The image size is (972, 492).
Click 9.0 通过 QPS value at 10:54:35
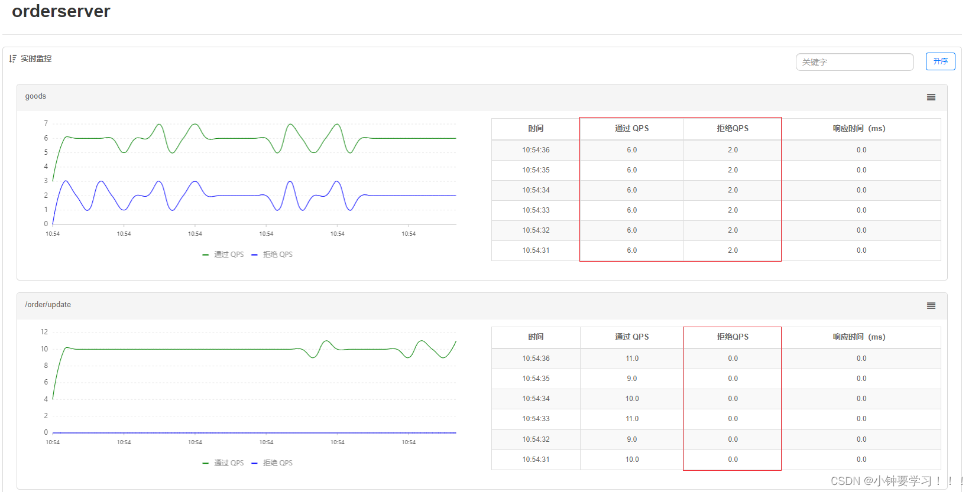click(632, 379)
